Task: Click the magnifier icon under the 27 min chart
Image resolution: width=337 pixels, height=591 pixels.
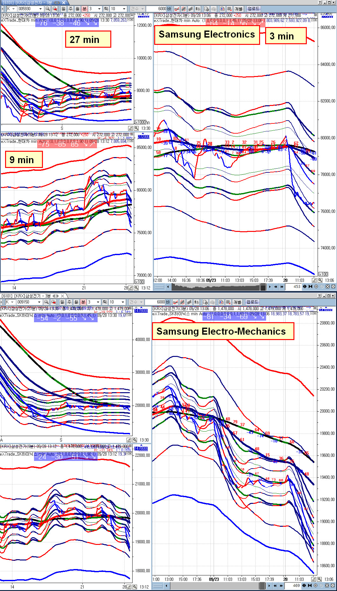Action: (x=136, y=128)
